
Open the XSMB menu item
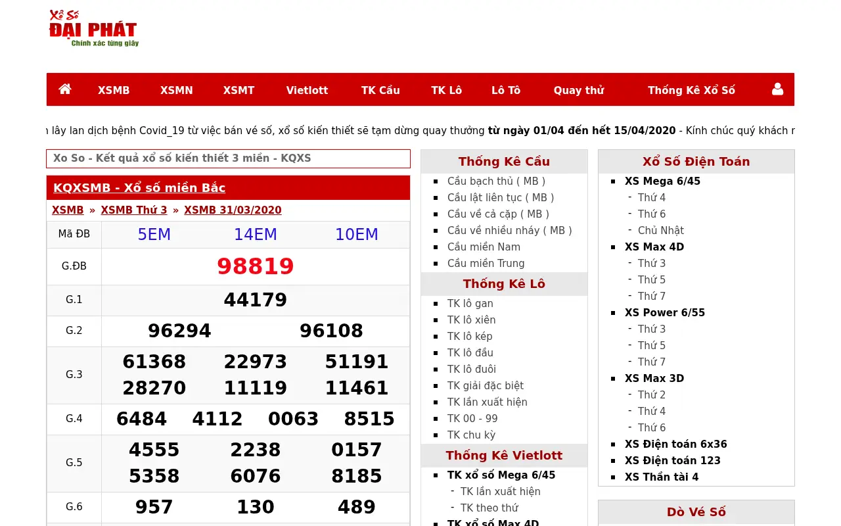click(x=114, y=90)
